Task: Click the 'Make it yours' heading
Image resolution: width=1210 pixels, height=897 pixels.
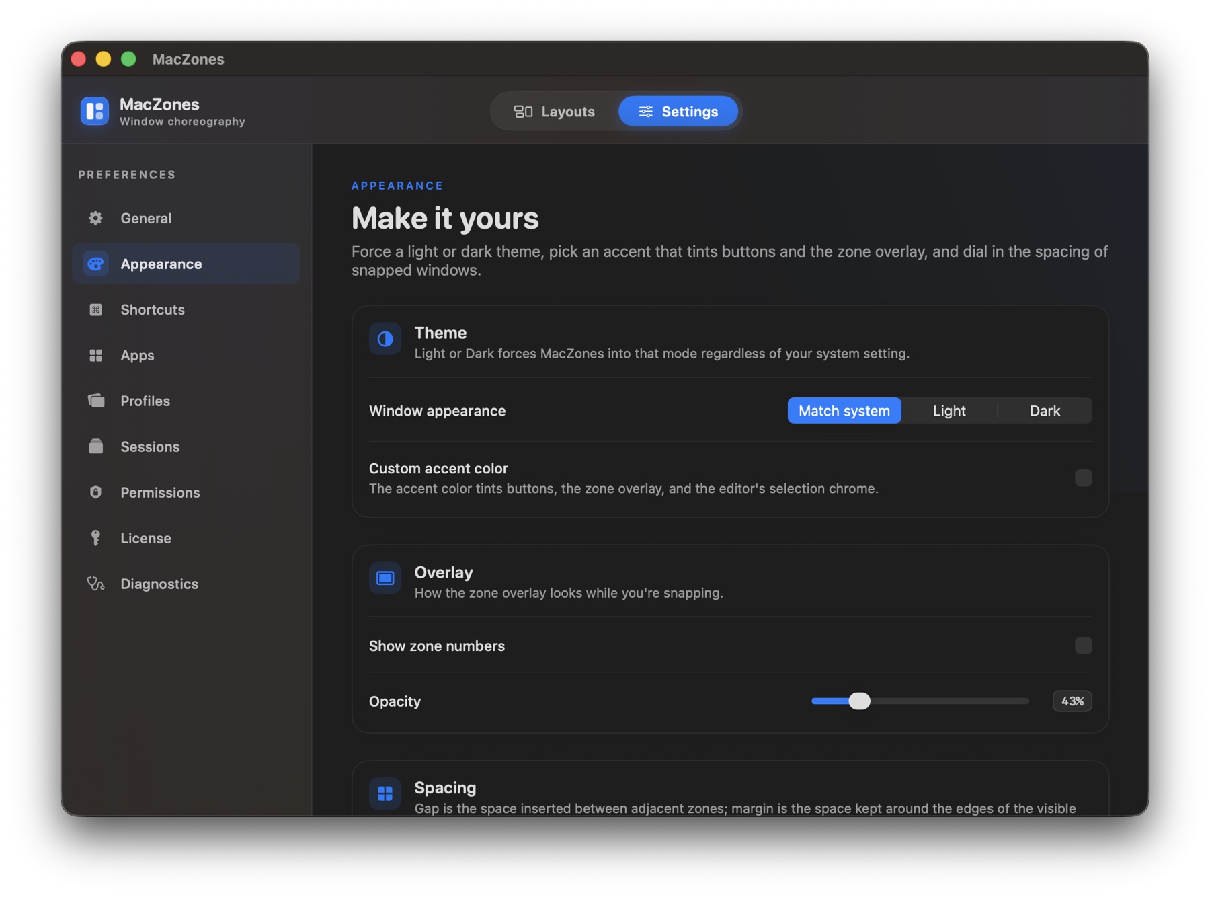Action: [x=445, y=218]
